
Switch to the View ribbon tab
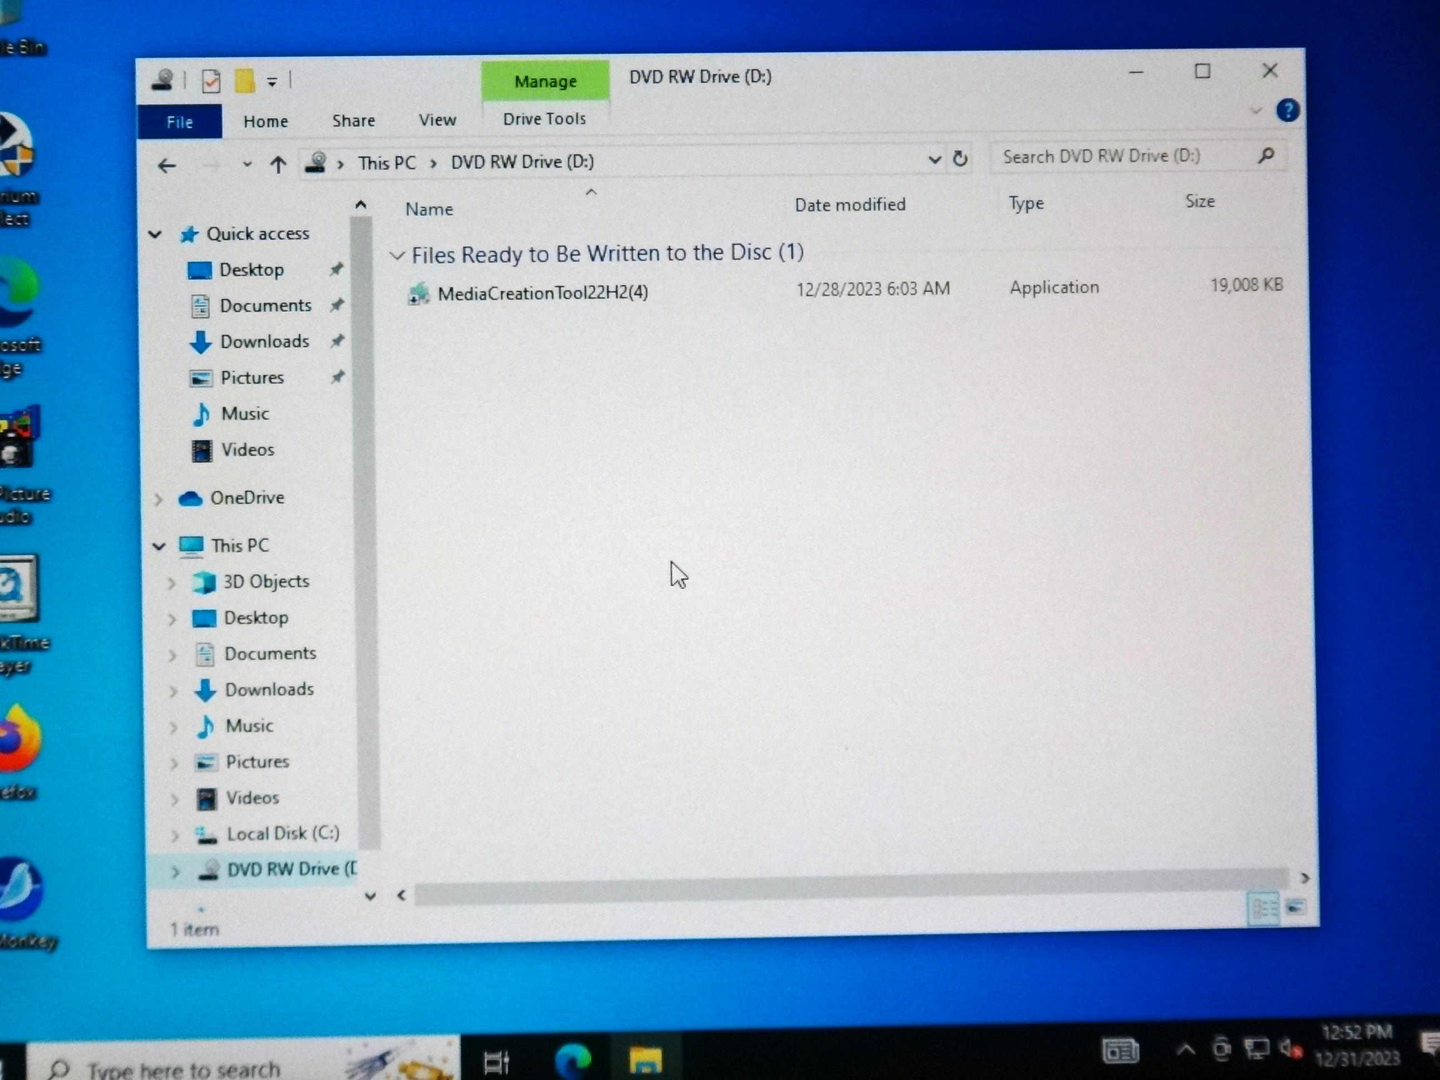pyautogui.click(x=437, y=120)
